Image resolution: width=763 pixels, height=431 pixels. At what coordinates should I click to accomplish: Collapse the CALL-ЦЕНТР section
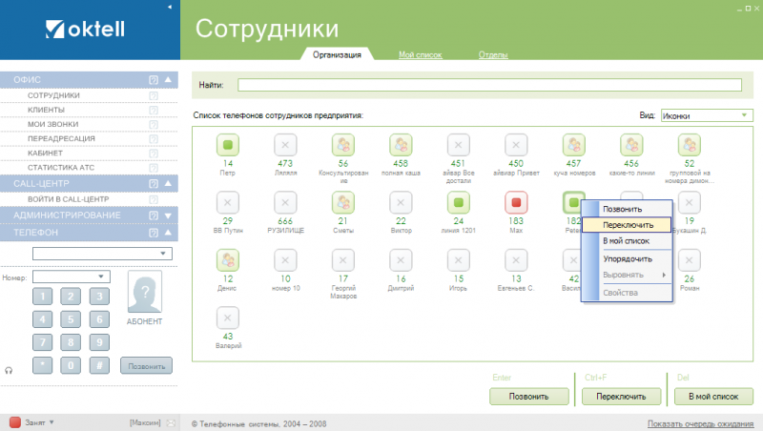tap(168, 183)
